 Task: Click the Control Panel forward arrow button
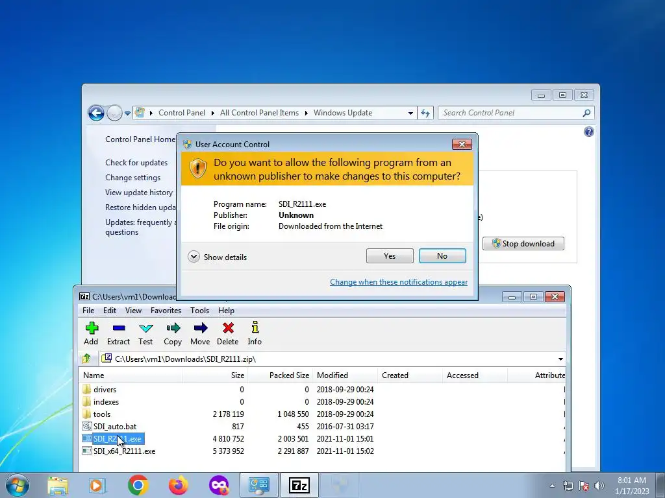114,113
